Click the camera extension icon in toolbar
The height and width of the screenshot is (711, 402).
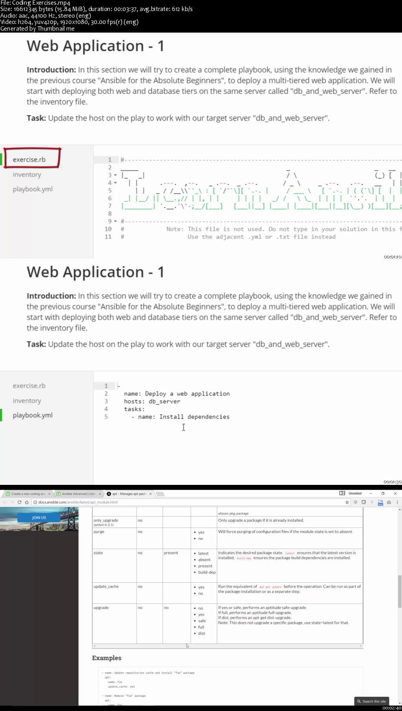click(389, 502)
